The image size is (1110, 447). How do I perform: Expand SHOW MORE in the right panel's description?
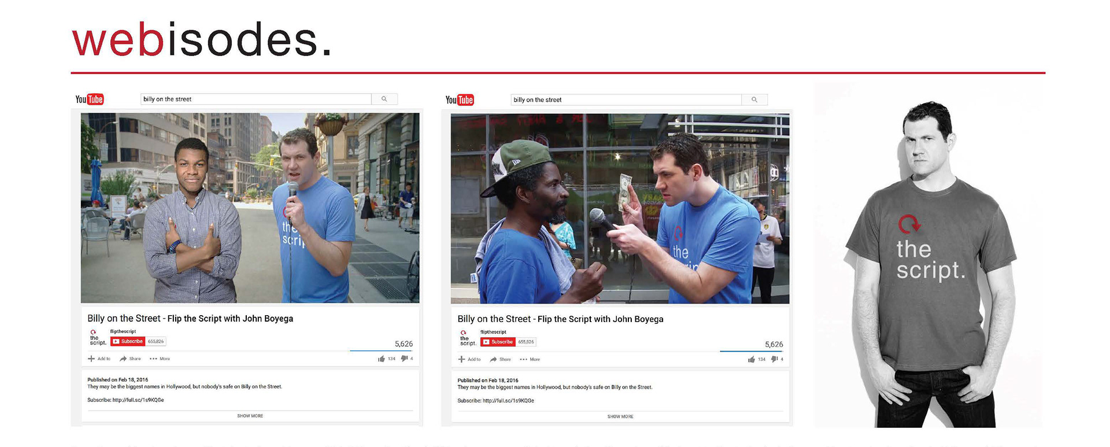[620, 416]
